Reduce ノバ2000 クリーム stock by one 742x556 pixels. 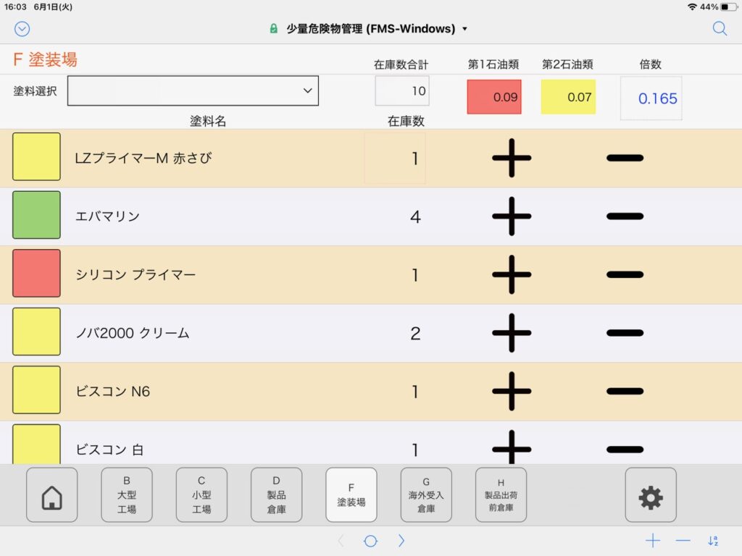pos(625,333)
